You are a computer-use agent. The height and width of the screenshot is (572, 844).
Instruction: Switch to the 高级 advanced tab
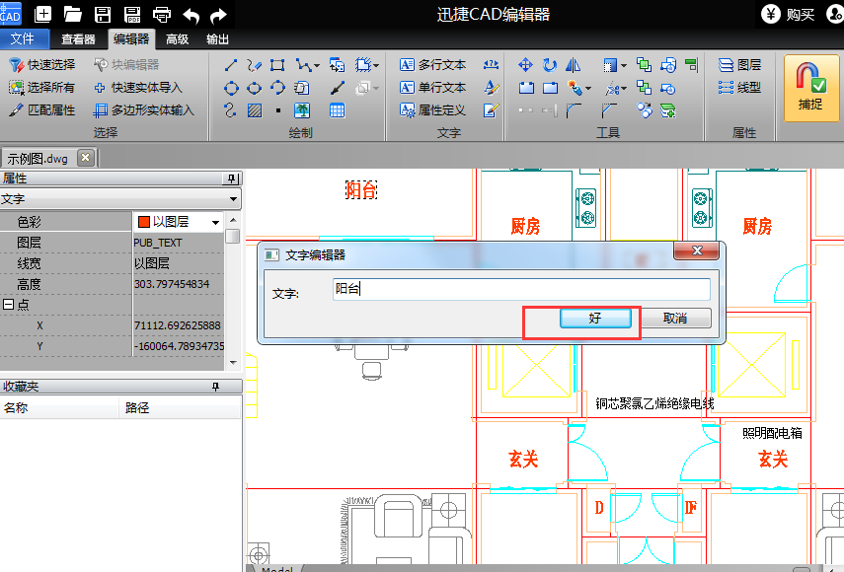pos(177,39)
